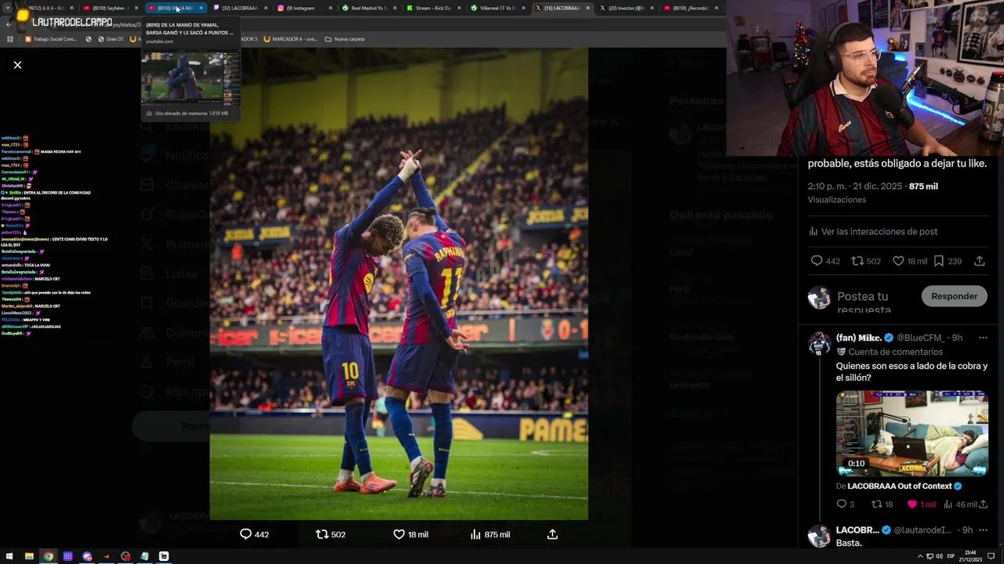The image size is (1004, 564).
Task: Share icon beneath the enlarged photo
Action: 552,534
